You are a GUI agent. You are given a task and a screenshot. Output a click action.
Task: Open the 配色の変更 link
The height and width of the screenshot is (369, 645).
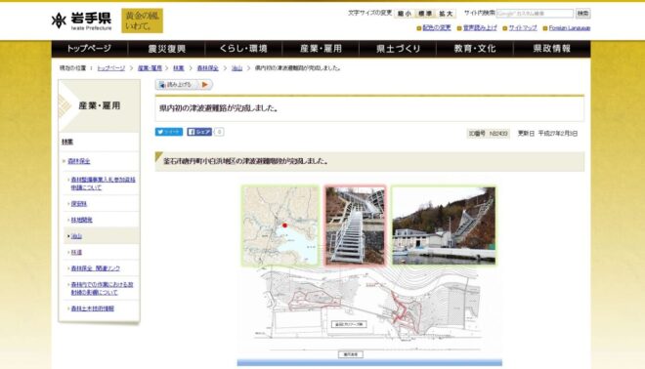(x=437, y=28)
